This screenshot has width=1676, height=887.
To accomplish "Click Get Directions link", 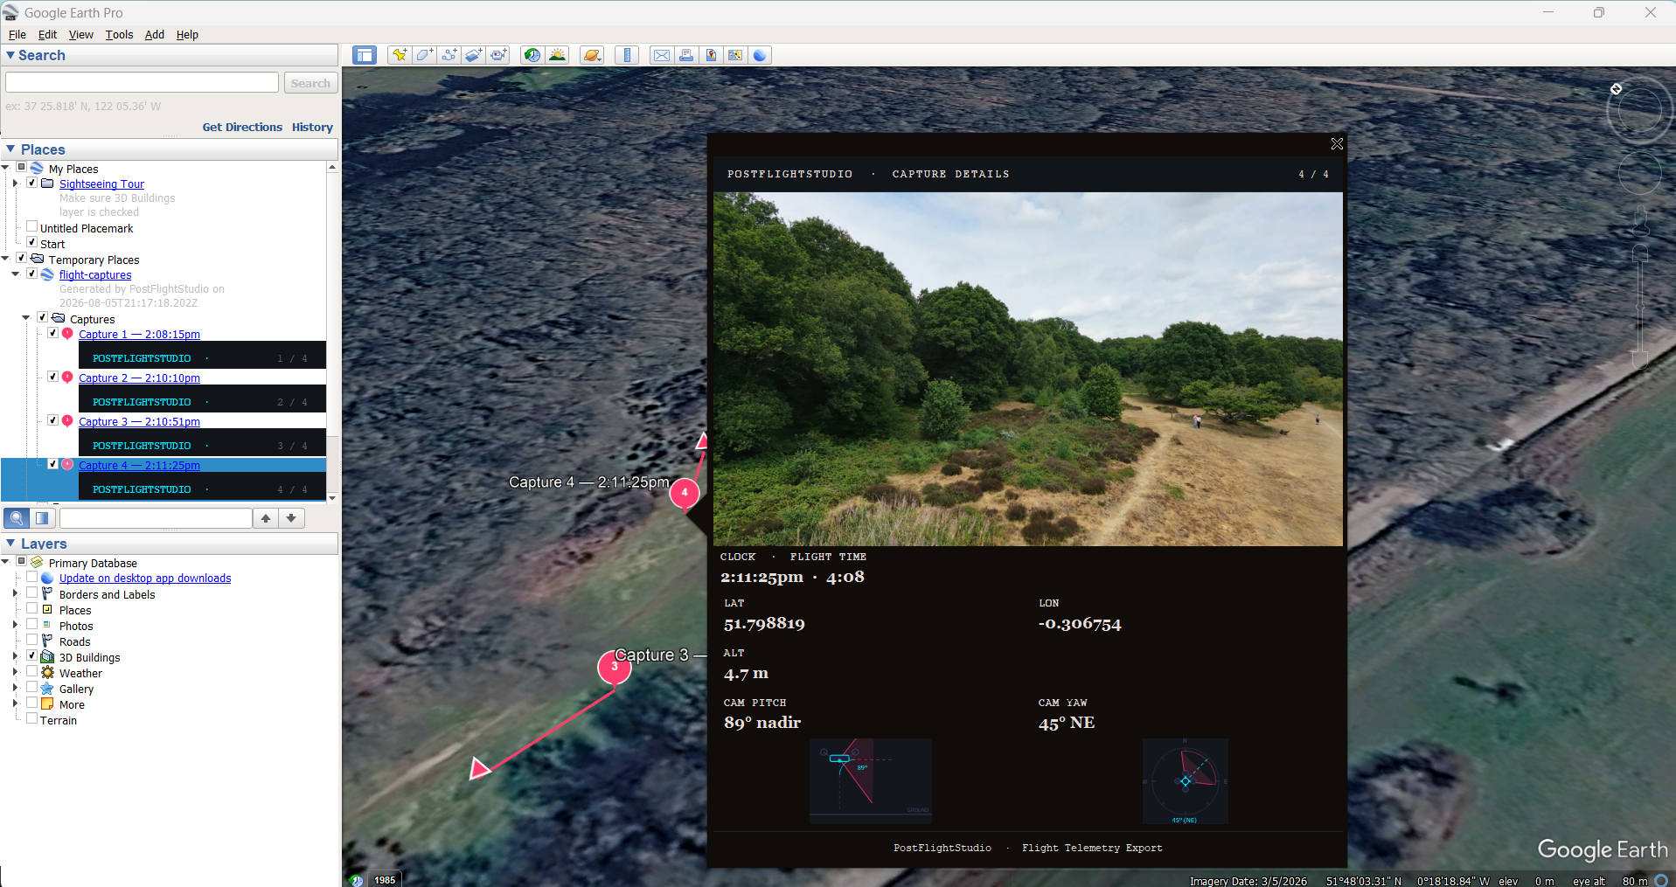I will click(242, 127).
